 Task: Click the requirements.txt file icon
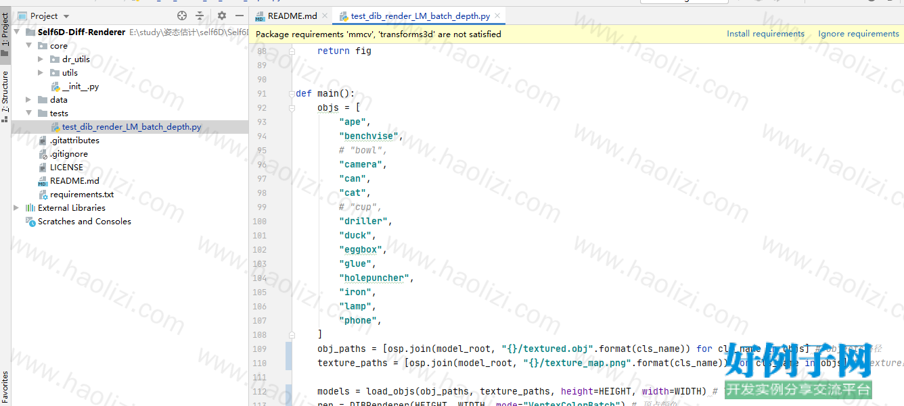tap(43, 195)
